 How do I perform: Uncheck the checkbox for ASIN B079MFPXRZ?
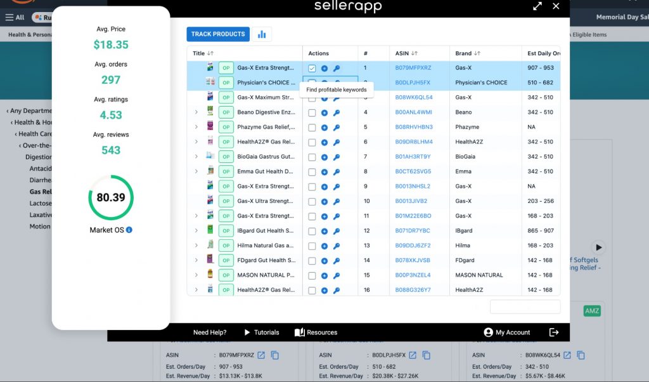pos(312,69)
